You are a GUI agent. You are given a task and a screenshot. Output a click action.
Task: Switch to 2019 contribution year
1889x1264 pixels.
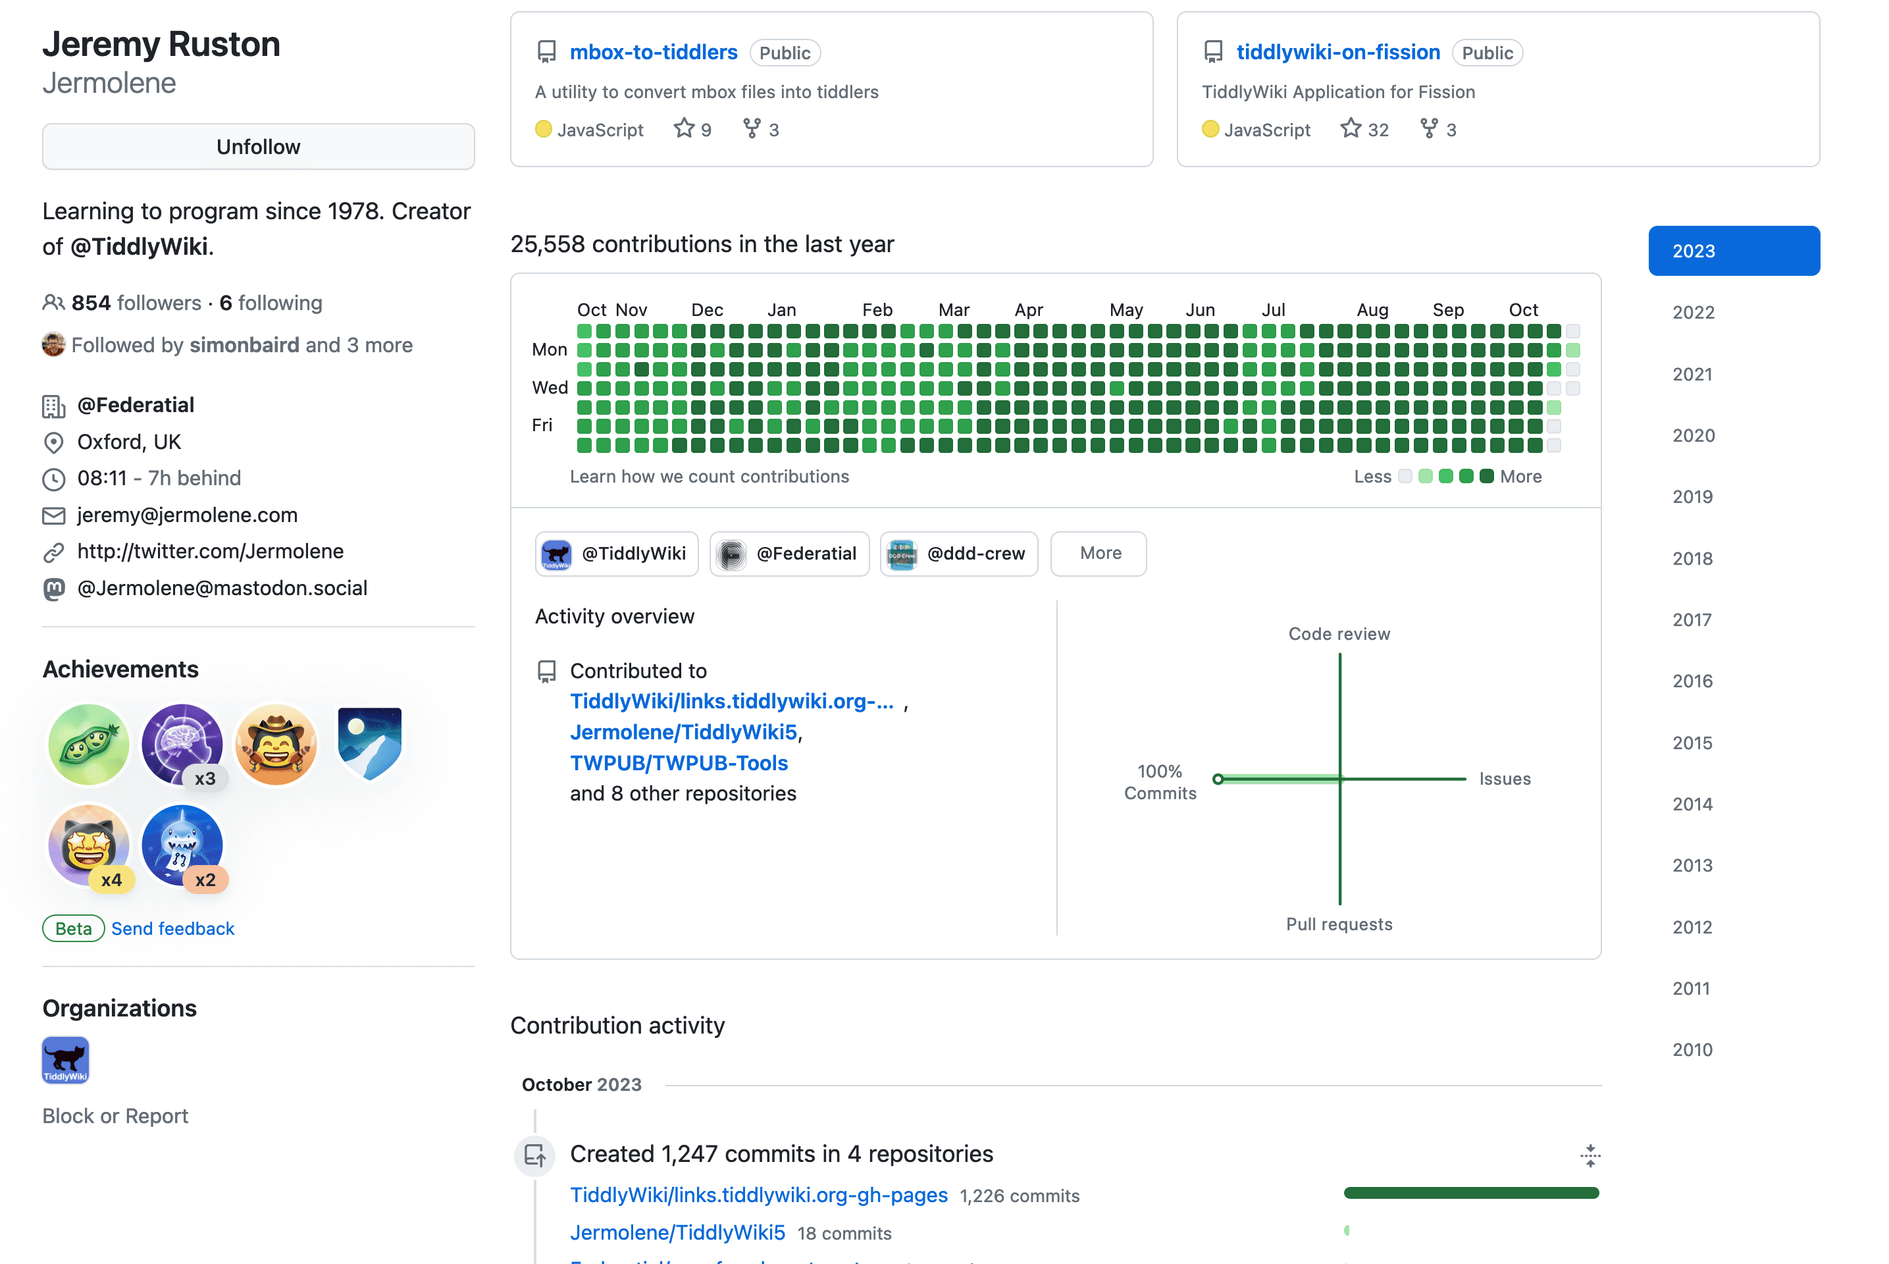click(x=1692, y=496)
